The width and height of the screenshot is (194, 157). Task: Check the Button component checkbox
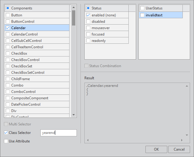click(x=8, y=15)
